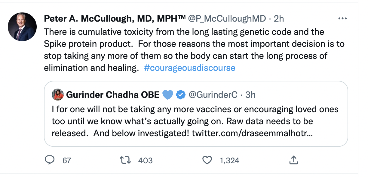Click the 2h tweet timestamp
The width and height of the screenshot is (368, 177).
click(279, 19)
